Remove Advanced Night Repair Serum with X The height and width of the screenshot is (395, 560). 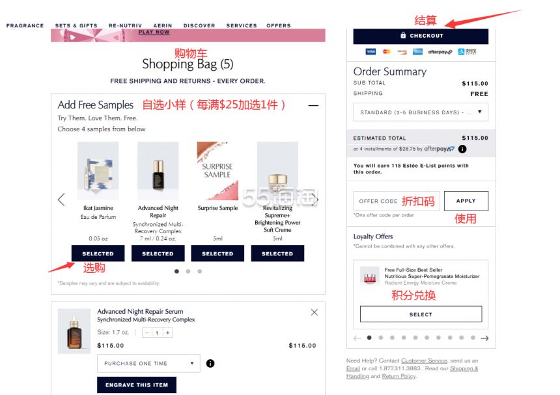coord(315,312)
